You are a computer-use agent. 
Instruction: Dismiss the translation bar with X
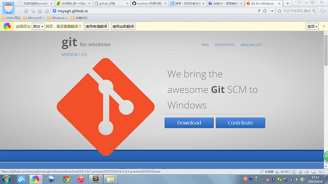(324, 26)
